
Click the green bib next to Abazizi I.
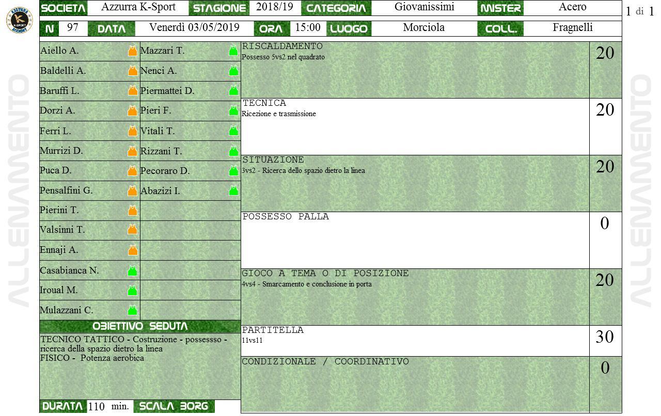coord(233,191)
